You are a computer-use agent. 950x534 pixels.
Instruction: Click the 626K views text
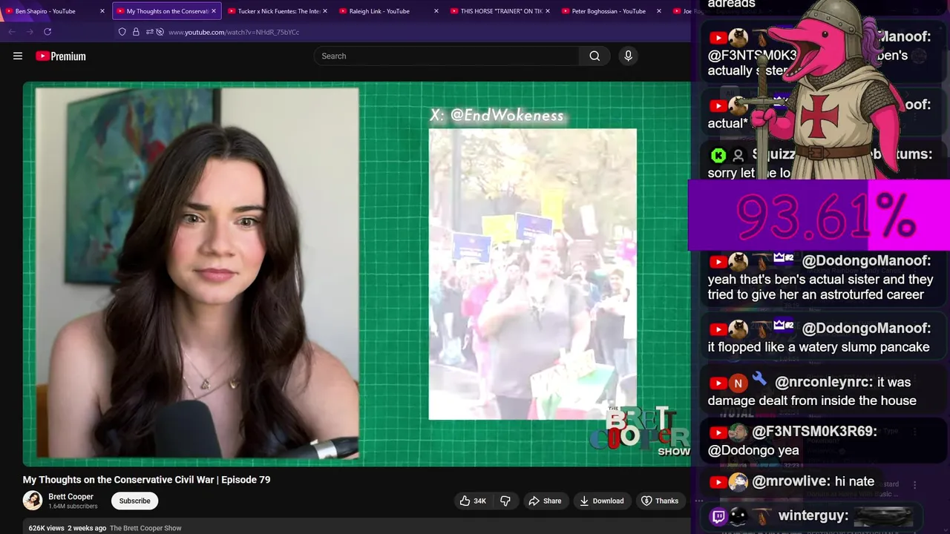(x=46, y=528)
